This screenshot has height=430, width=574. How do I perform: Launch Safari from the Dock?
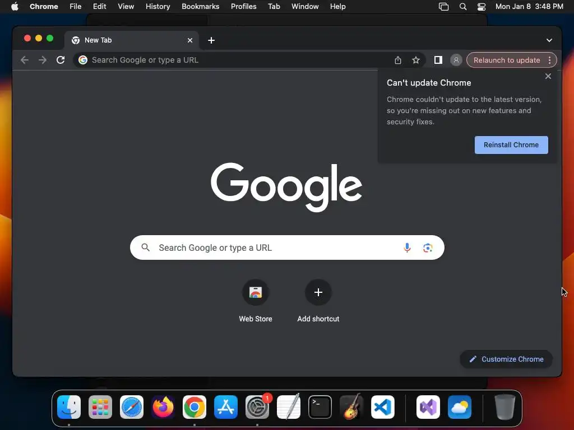[x=132, y=407]
